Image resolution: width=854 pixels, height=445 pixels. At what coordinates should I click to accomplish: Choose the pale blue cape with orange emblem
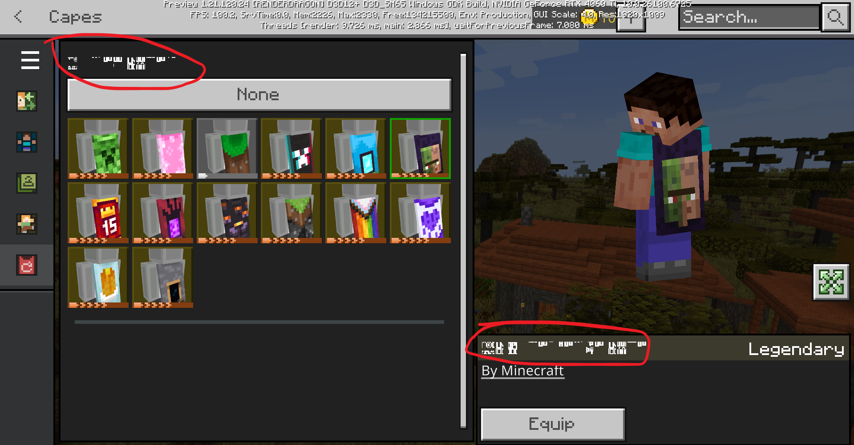tap(98, 278)
